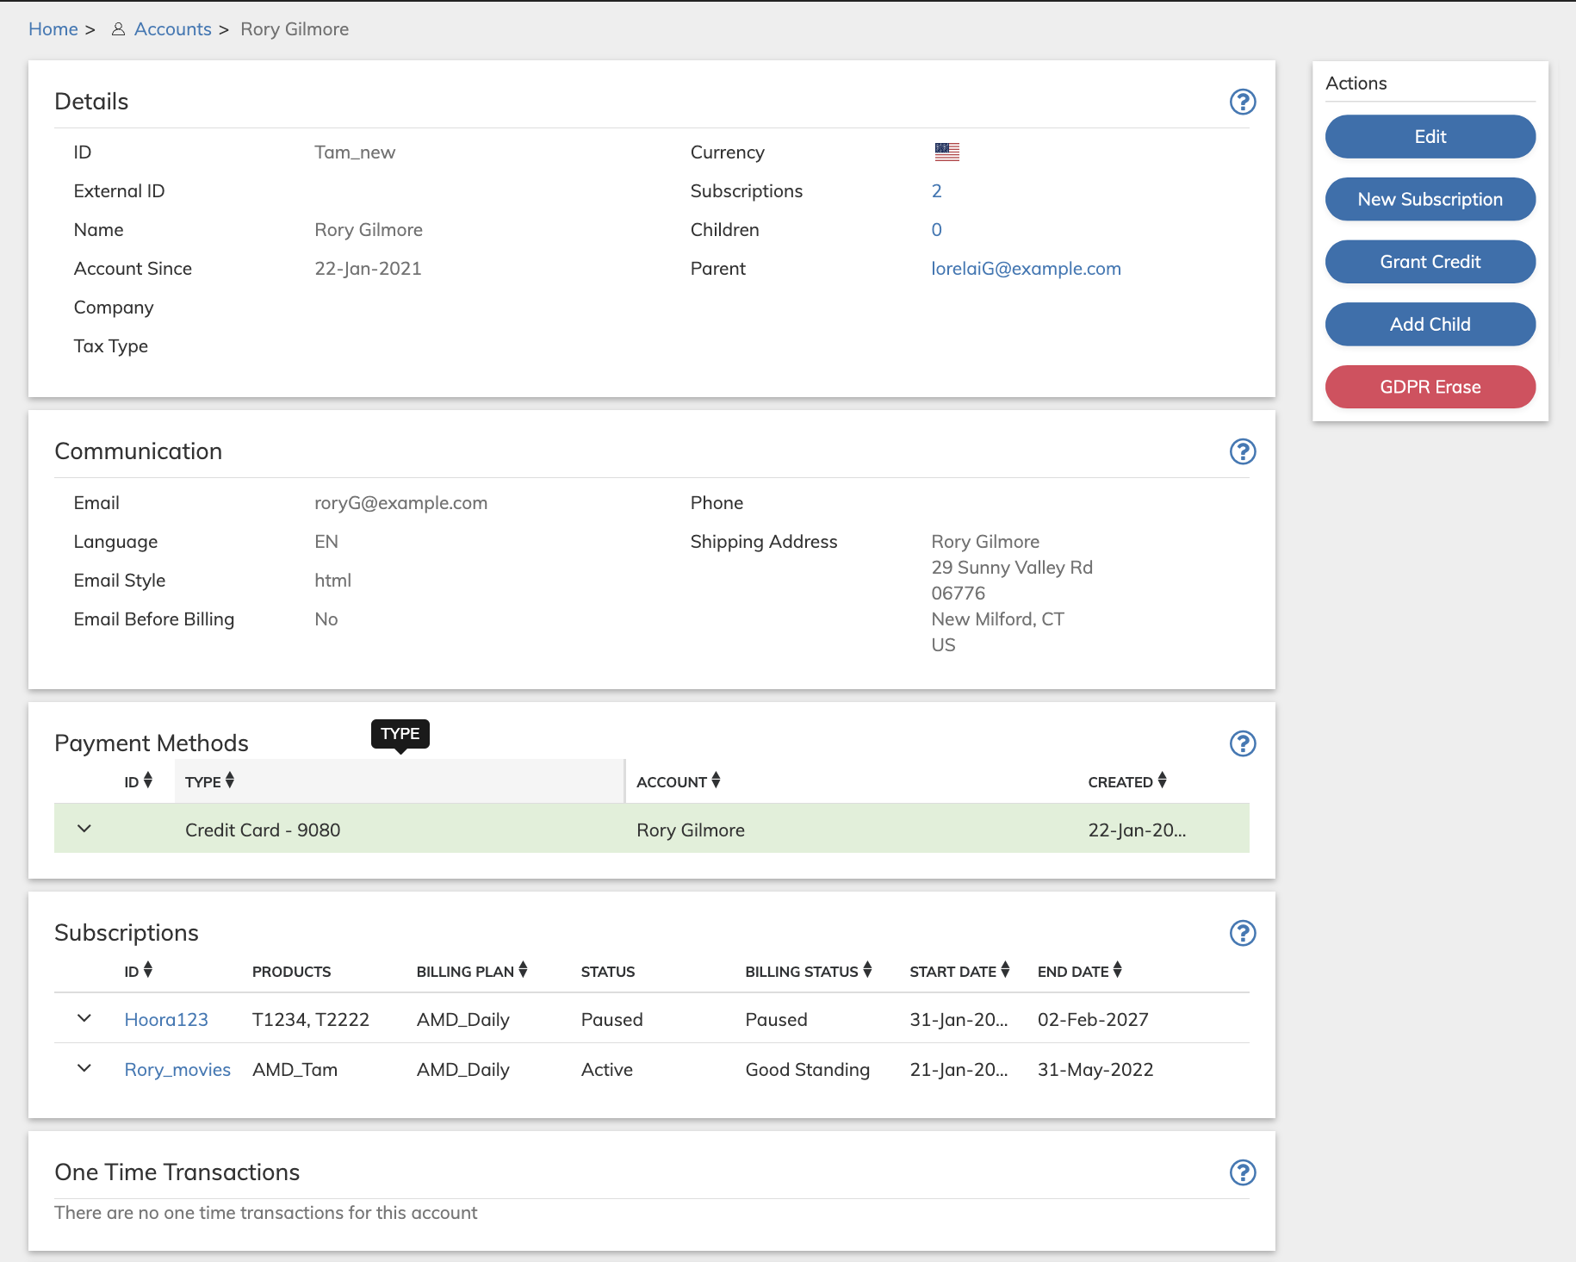Click the Account Since date 22-Jan-2021
The image size is (1576, 1262).
368,269
